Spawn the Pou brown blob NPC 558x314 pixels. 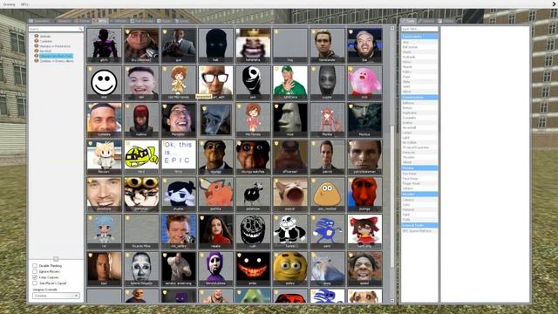click(x=327, y=195)
